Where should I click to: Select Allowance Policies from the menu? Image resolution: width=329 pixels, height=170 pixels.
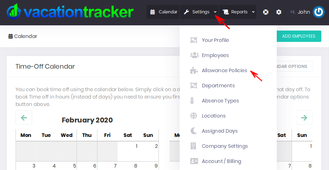click(224, 70)
